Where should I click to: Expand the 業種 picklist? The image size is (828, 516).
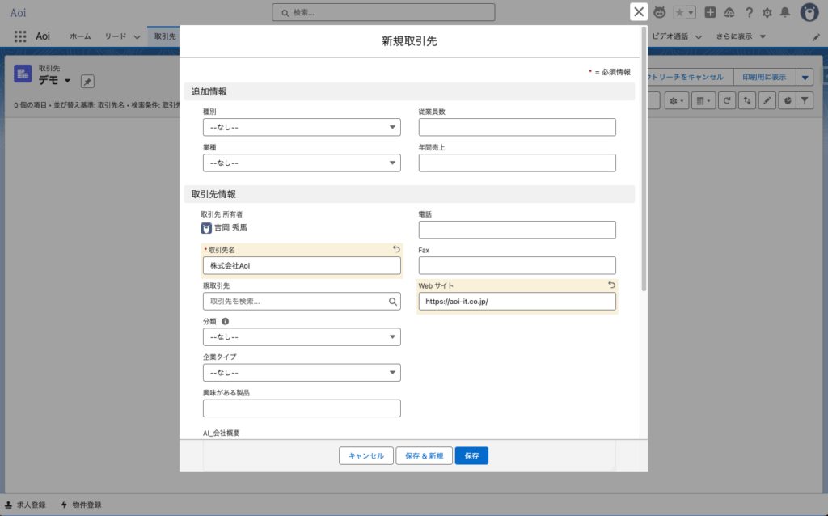click(302, 163)
